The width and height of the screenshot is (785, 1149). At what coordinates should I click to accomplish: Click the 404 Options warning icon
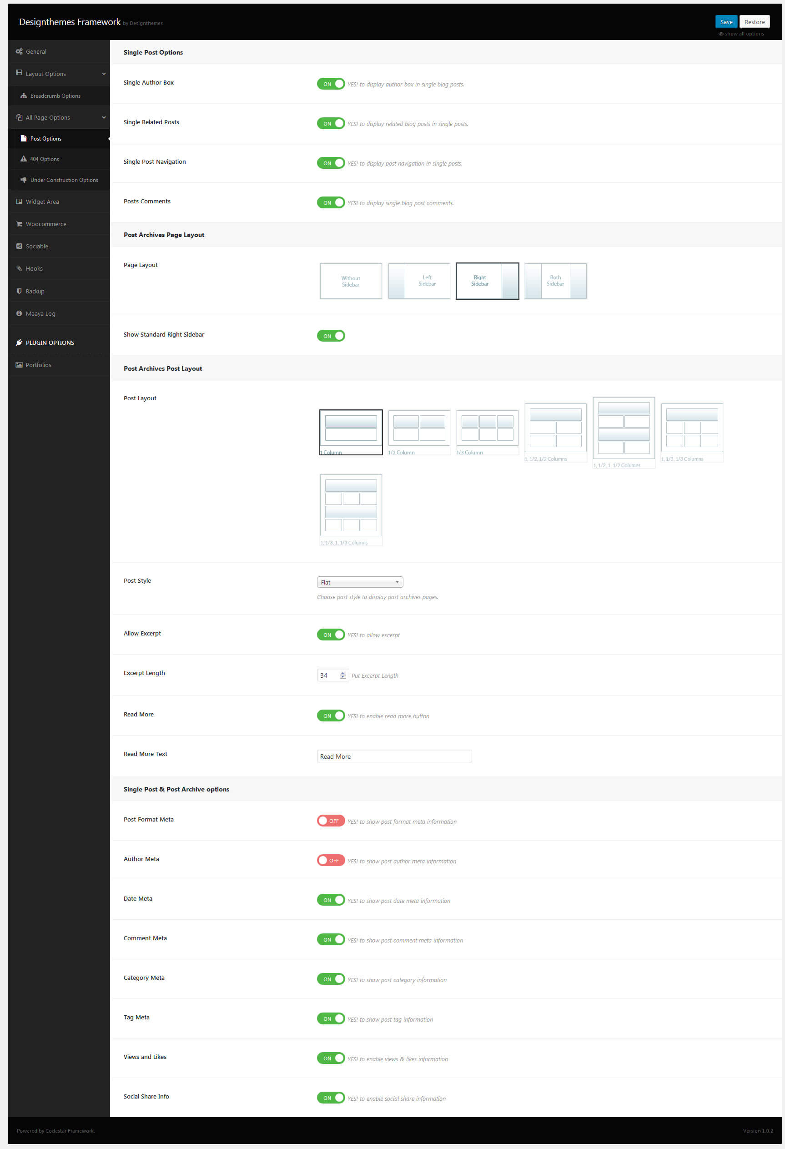point(23,159)
